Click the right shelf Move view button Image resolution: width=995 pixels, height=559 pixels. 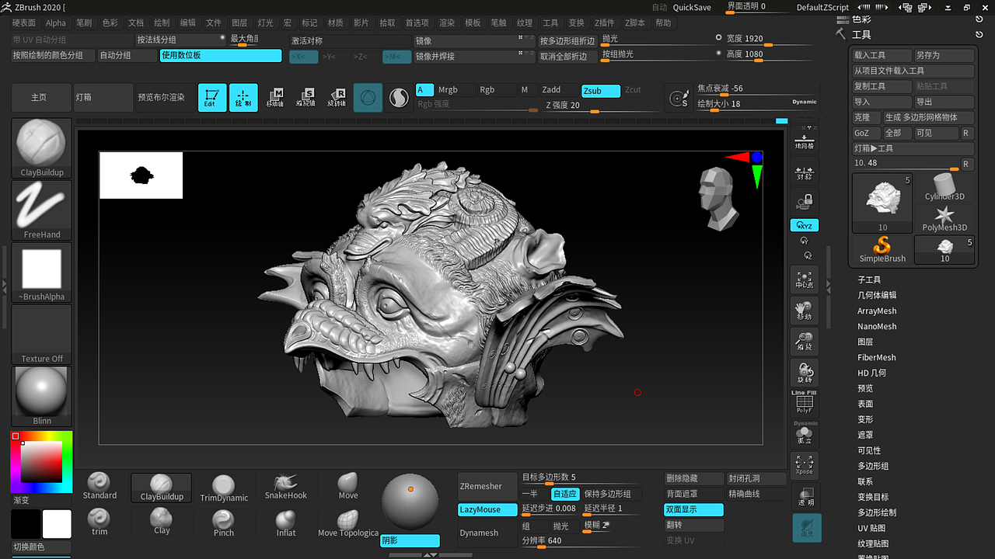pyautogui.click(x=805, y=311)
